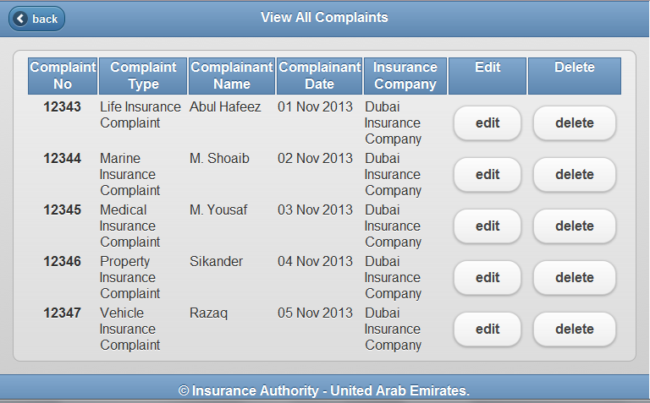Viewport: 650px width, 403px height.
Task: Select the Abul Hafeez complainant name
Action: tap(225, 107)
